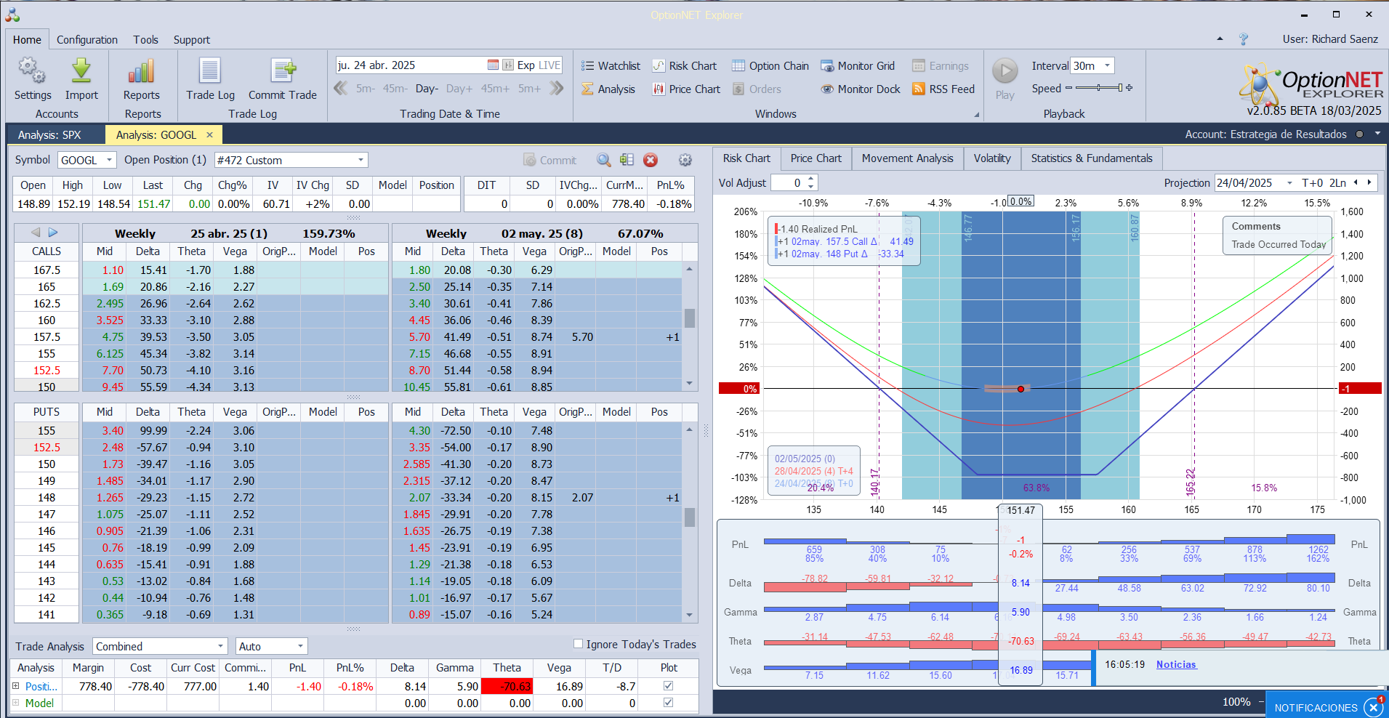Screen dimensions: 1389x718
Task: Switch to the Analysis: SPX tab
Action: (49, 134)
